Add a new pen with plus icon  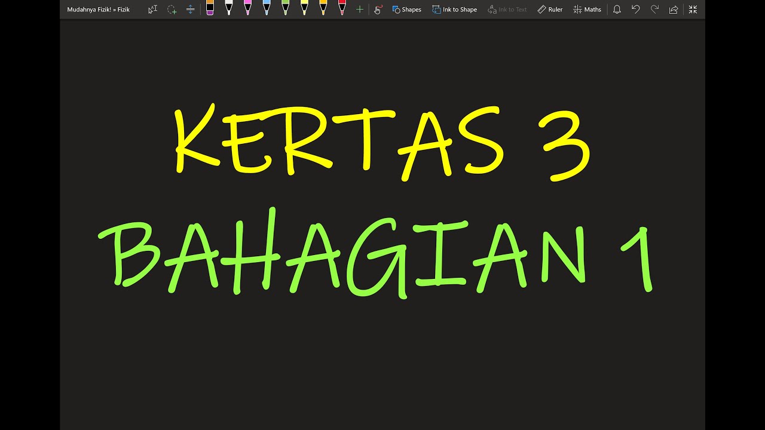[359, 9]
